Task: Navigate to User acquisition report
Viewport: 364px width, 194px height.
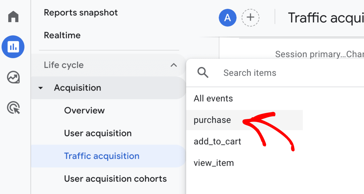Action: coord(98,133)
